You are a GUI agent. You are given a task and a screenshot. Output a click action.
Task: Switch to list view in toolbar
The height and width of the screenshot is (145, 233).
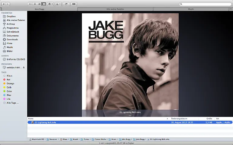35,4
